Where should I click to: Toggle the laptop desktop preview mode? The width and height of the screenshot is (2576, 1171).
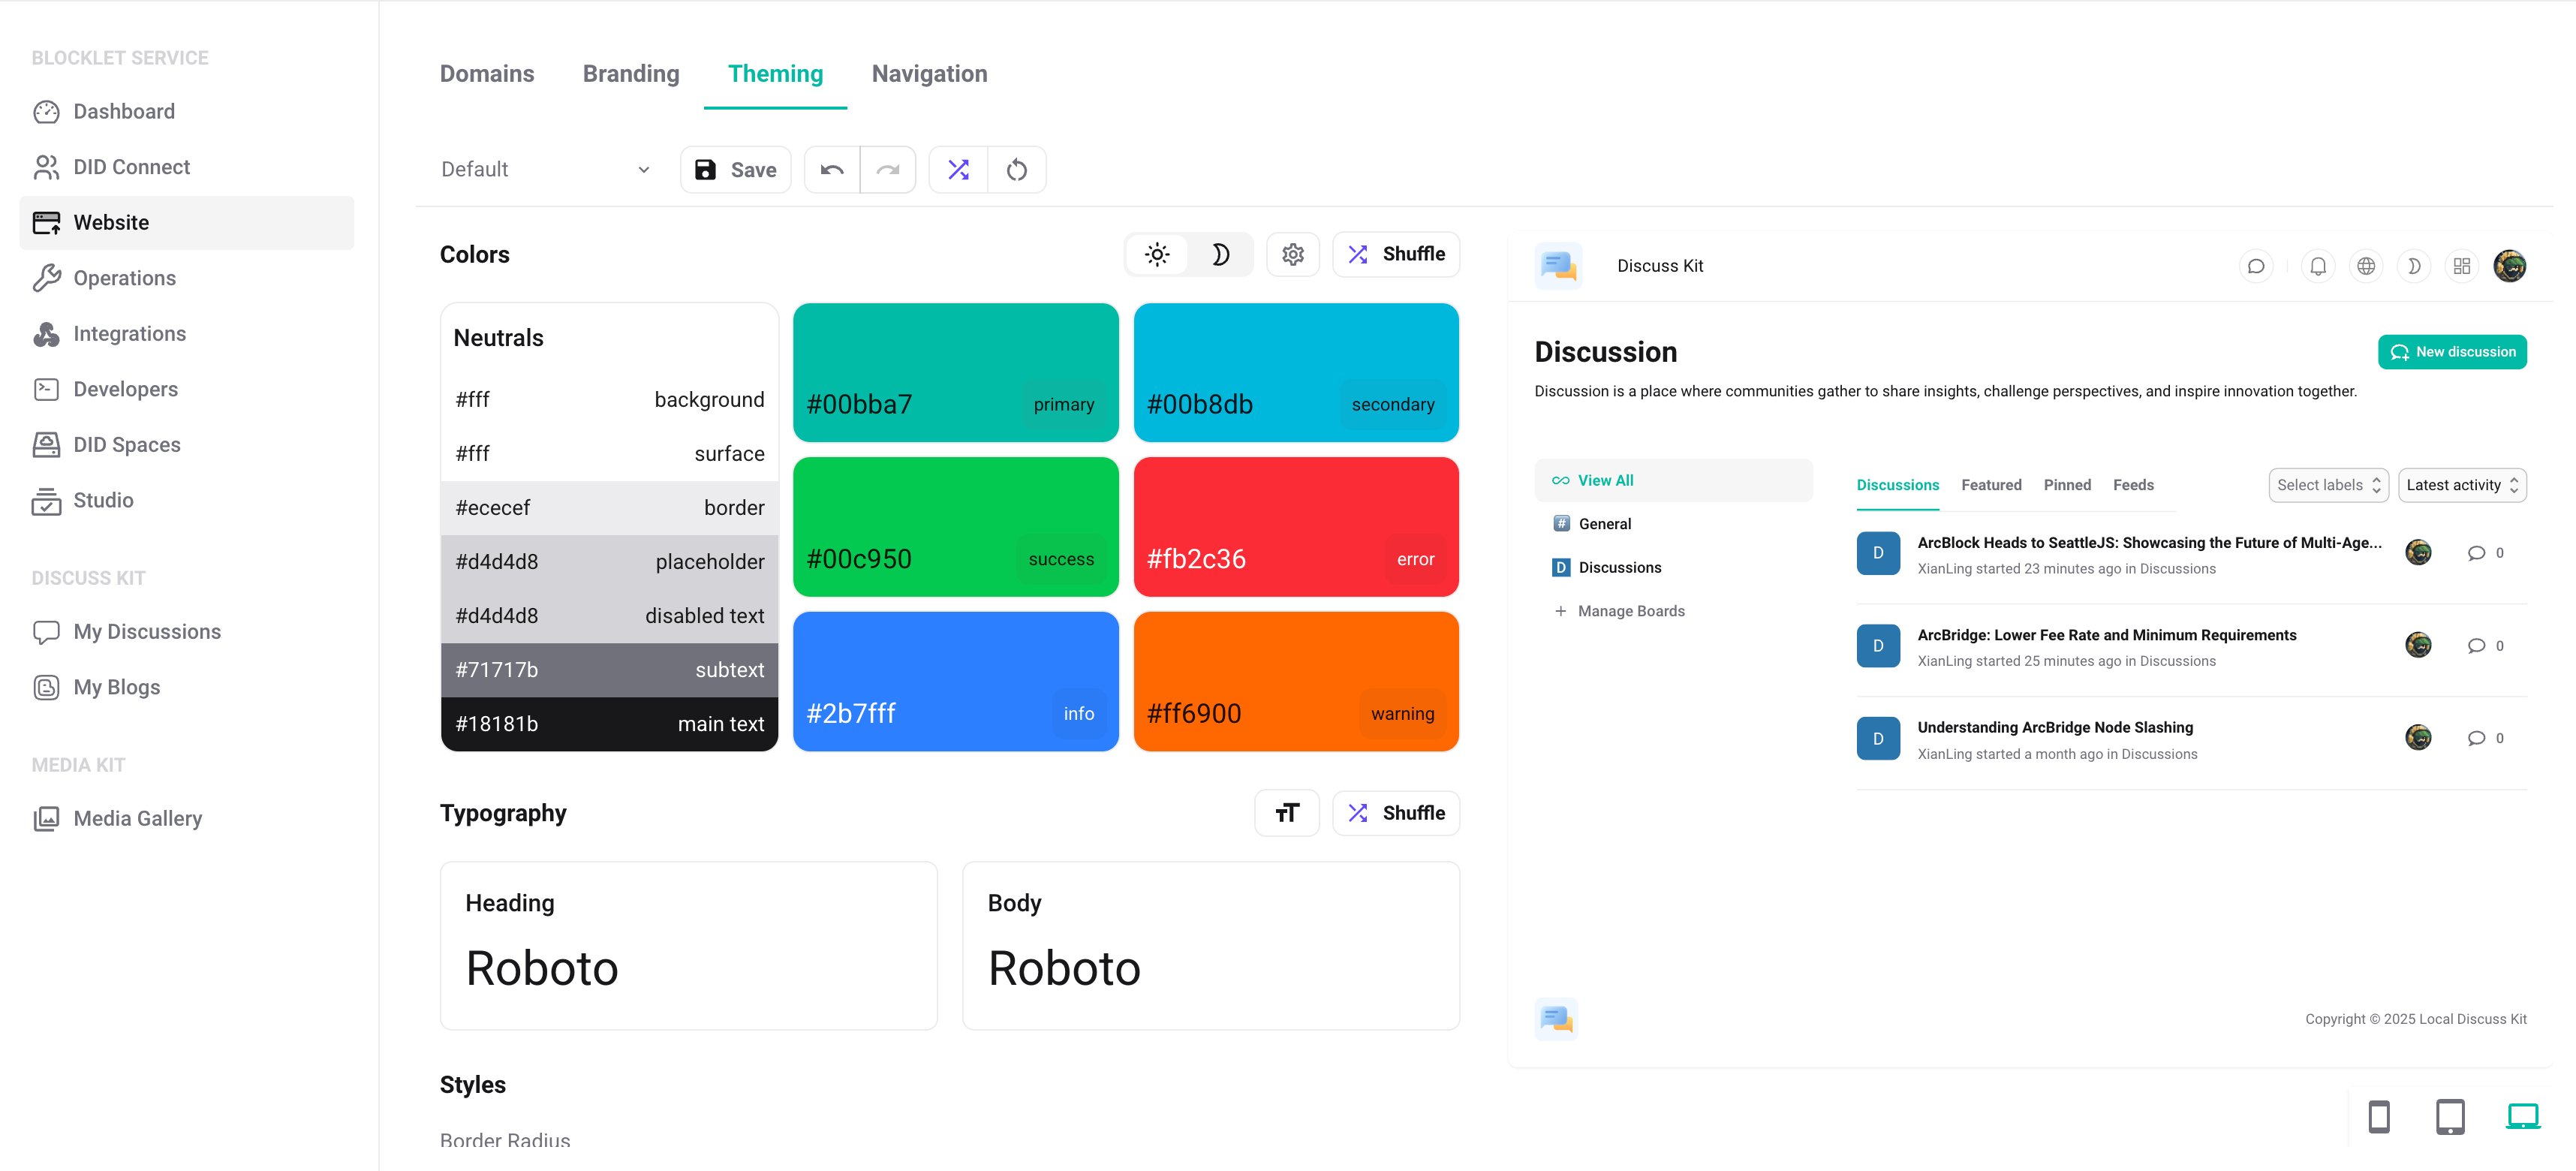[x=2522, y=1116]
